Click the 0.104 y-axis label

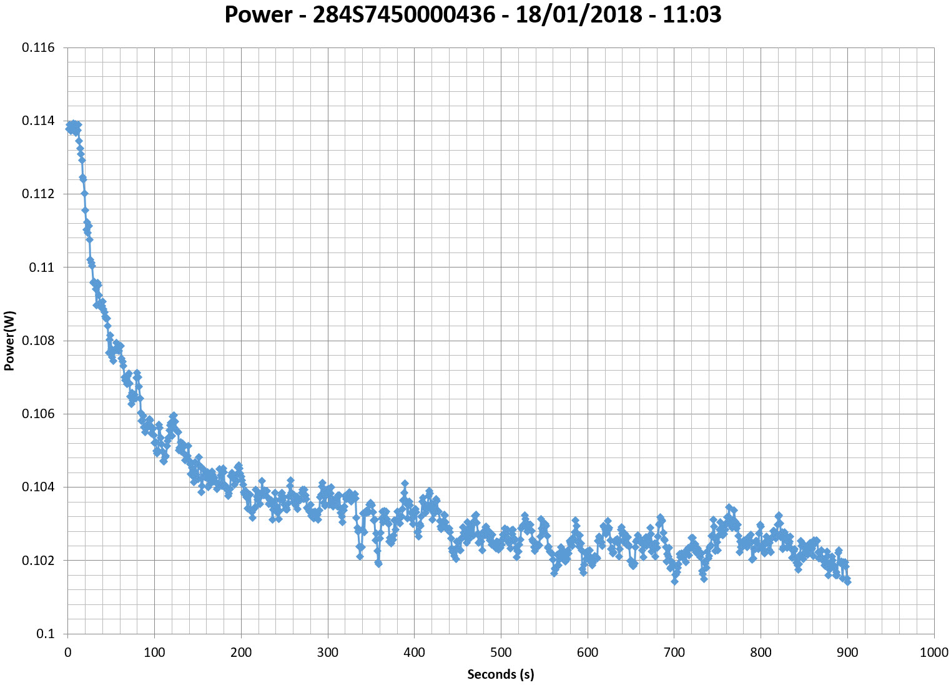click(38, 487)
